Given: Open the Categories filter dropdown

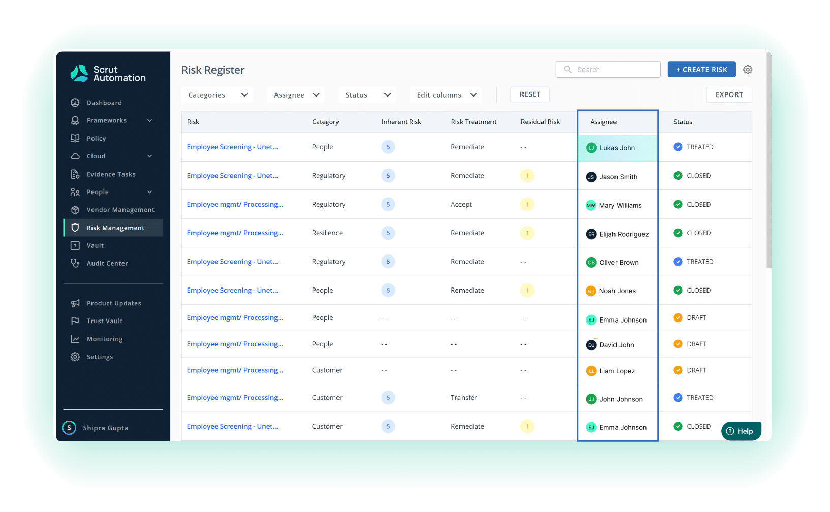Looking at the screenshot, I should 218,95.
